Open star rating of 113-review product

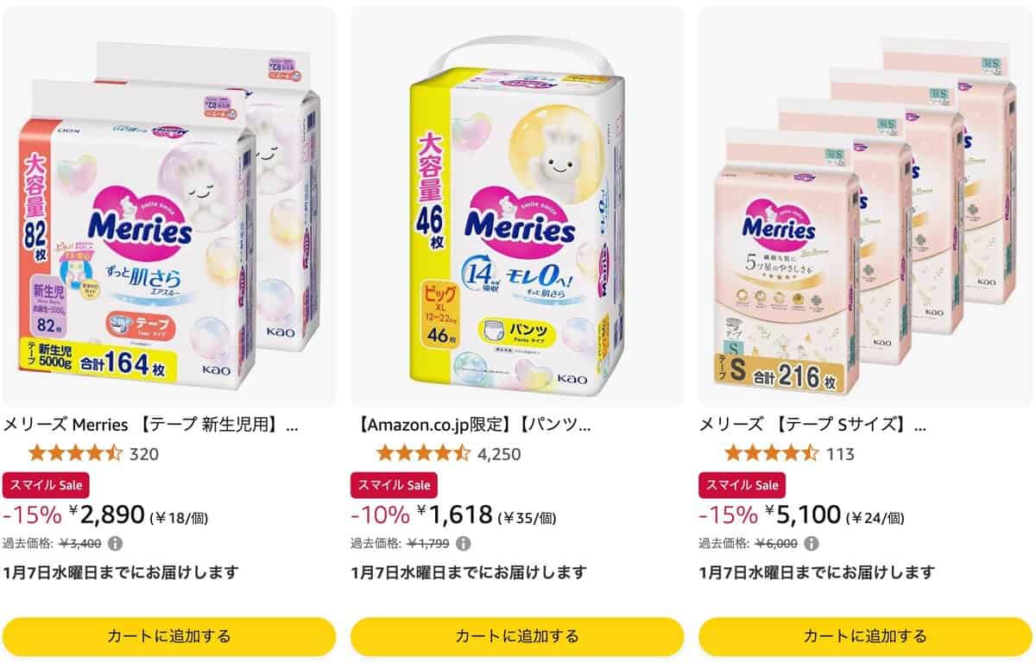pyautogui.click(x=771, y=453)
